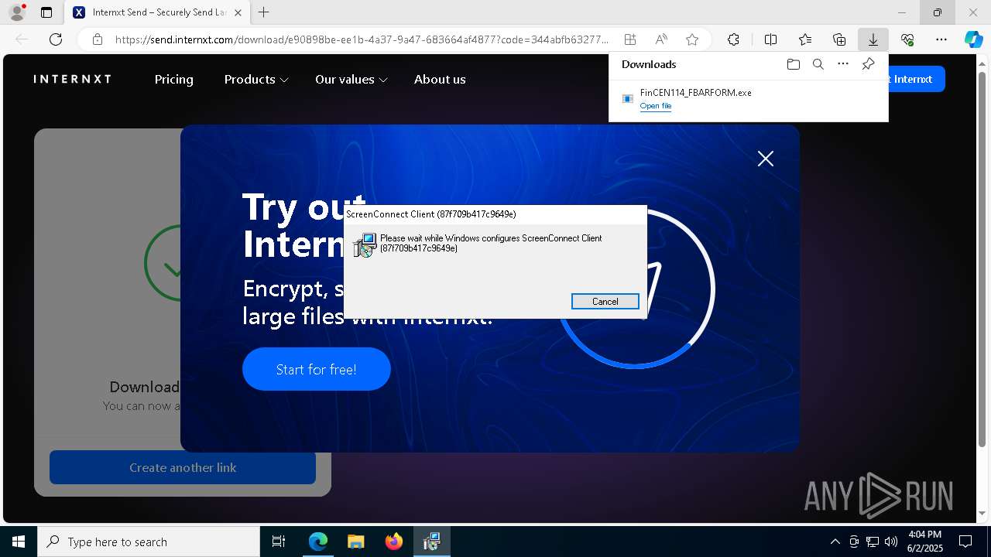Search downloads in the Downloads panel
The width and height of the screenshot is (991, 557).
click(818, 64)
